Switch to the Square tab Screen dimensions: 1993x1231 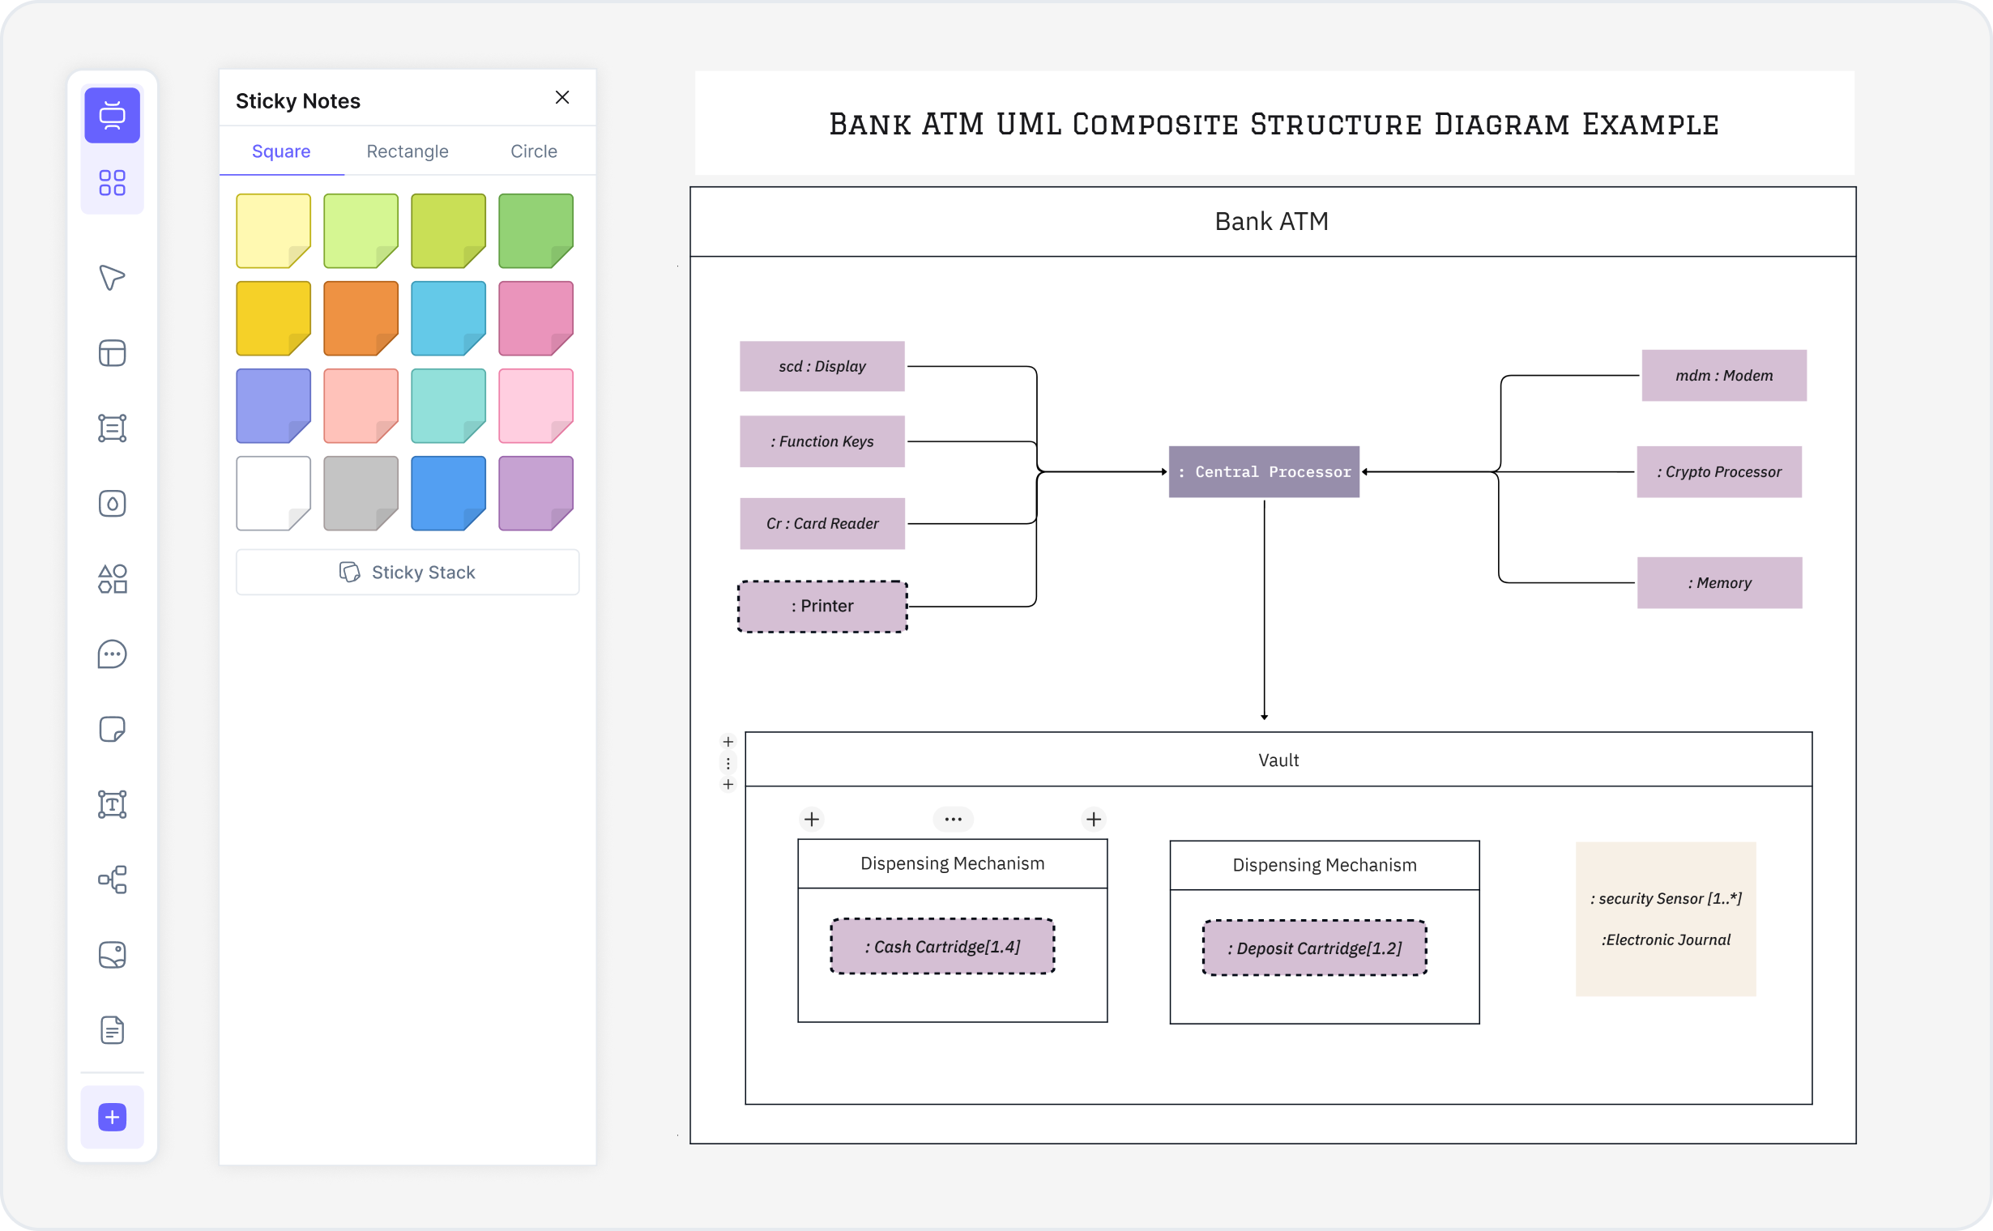point(281,151)
